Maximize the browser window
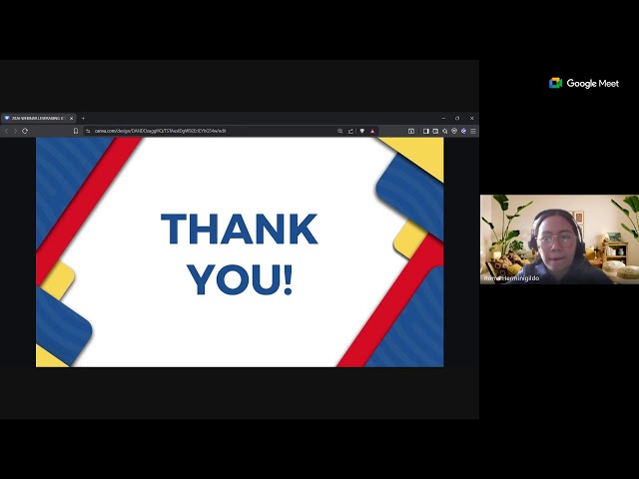This screenshot has height=479, width=639. [458, 118]
